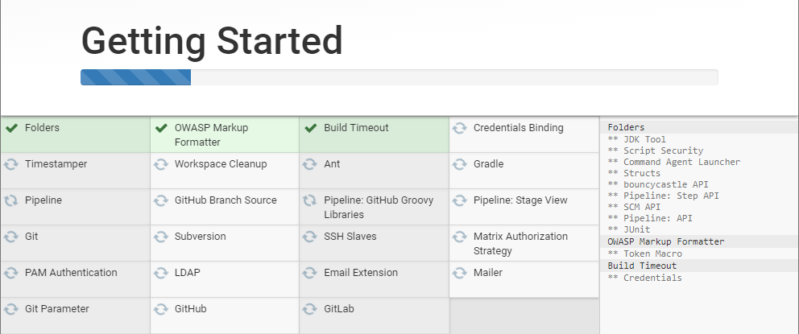This screenshot has height=334, width=799.
Task: Click the Getting Started heading
Action: [x=212, y=41]
